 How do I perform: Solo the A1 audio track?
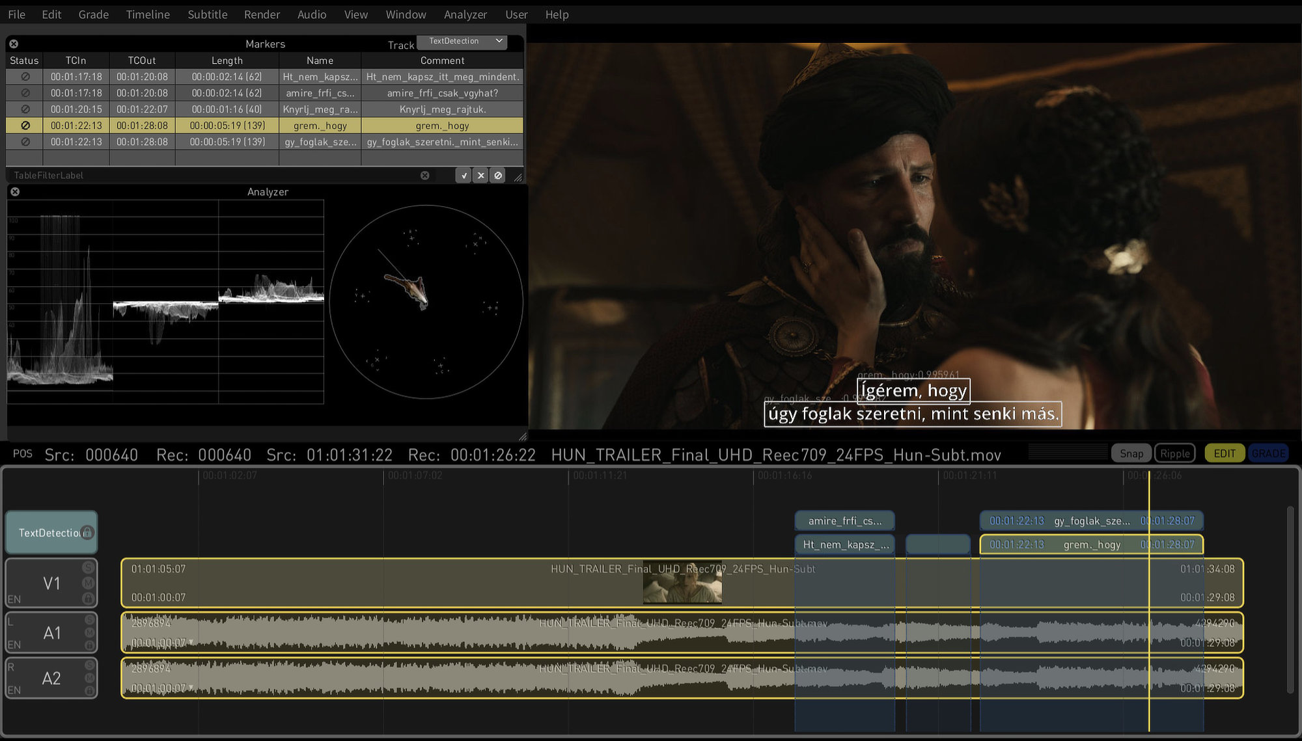(x=89, y=619)
